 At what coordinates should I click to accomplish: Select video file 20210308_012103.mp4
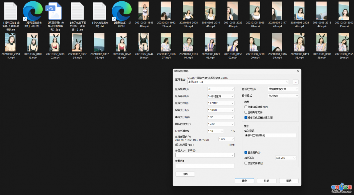pos(210,42)
